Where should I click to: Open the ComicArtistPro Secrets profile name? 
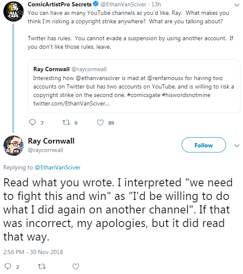tap(60, 4)
